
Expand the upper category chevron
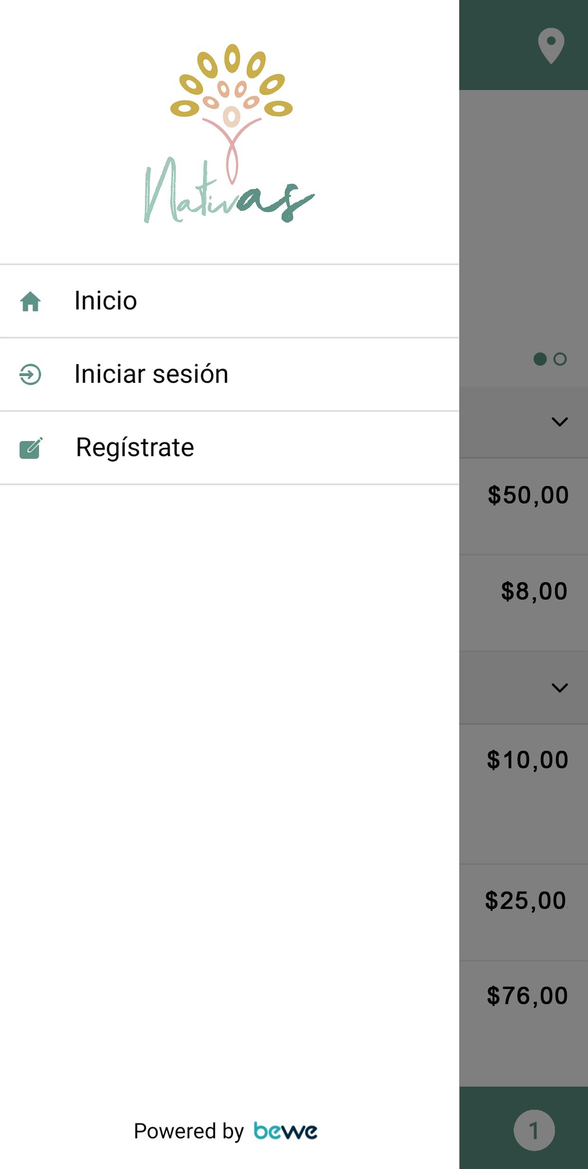pos(560,422)
